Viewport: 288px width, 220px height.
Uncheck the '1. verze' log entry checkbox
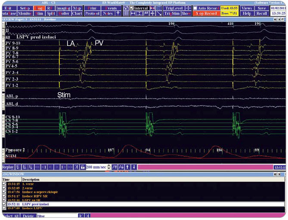[4, 184]
